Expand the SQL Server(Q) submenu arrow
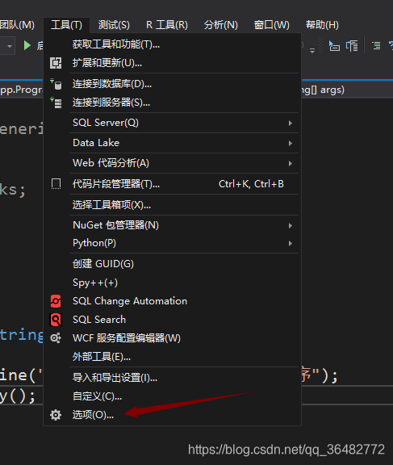 click(x=291, y=123)
